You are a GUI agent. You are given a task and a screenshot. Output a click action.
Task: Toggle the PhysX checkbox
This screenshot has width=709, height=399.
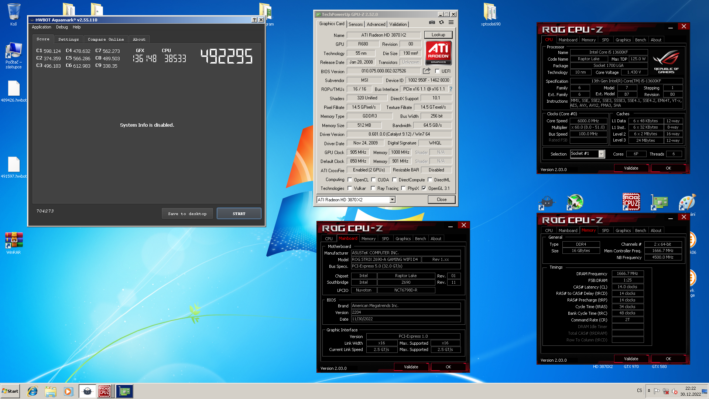403,188
